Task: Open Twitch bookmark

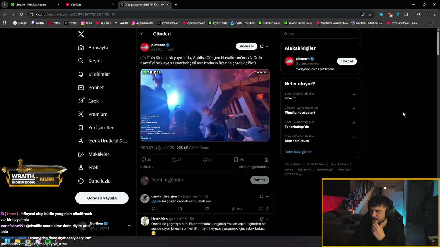Action: [37, 23]
